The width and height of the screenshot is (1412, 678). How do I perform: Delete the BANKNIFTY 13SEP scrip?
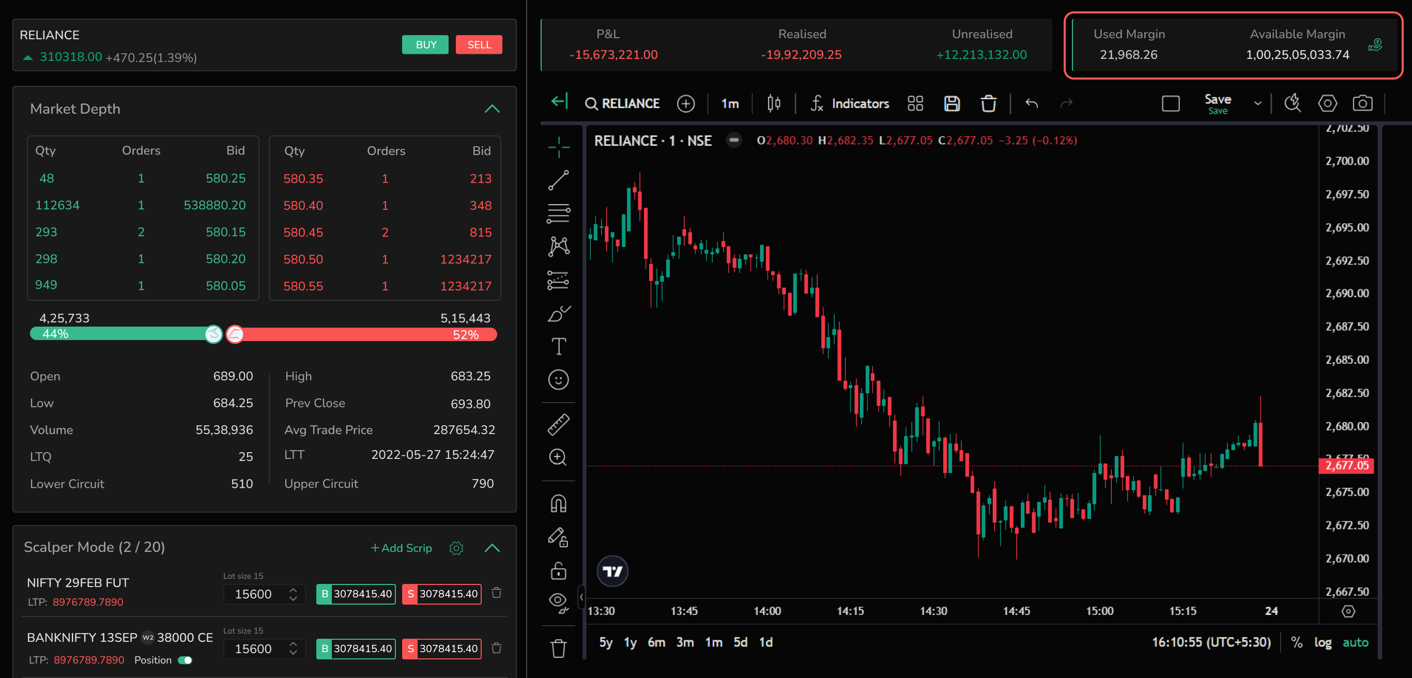point(497,649)
